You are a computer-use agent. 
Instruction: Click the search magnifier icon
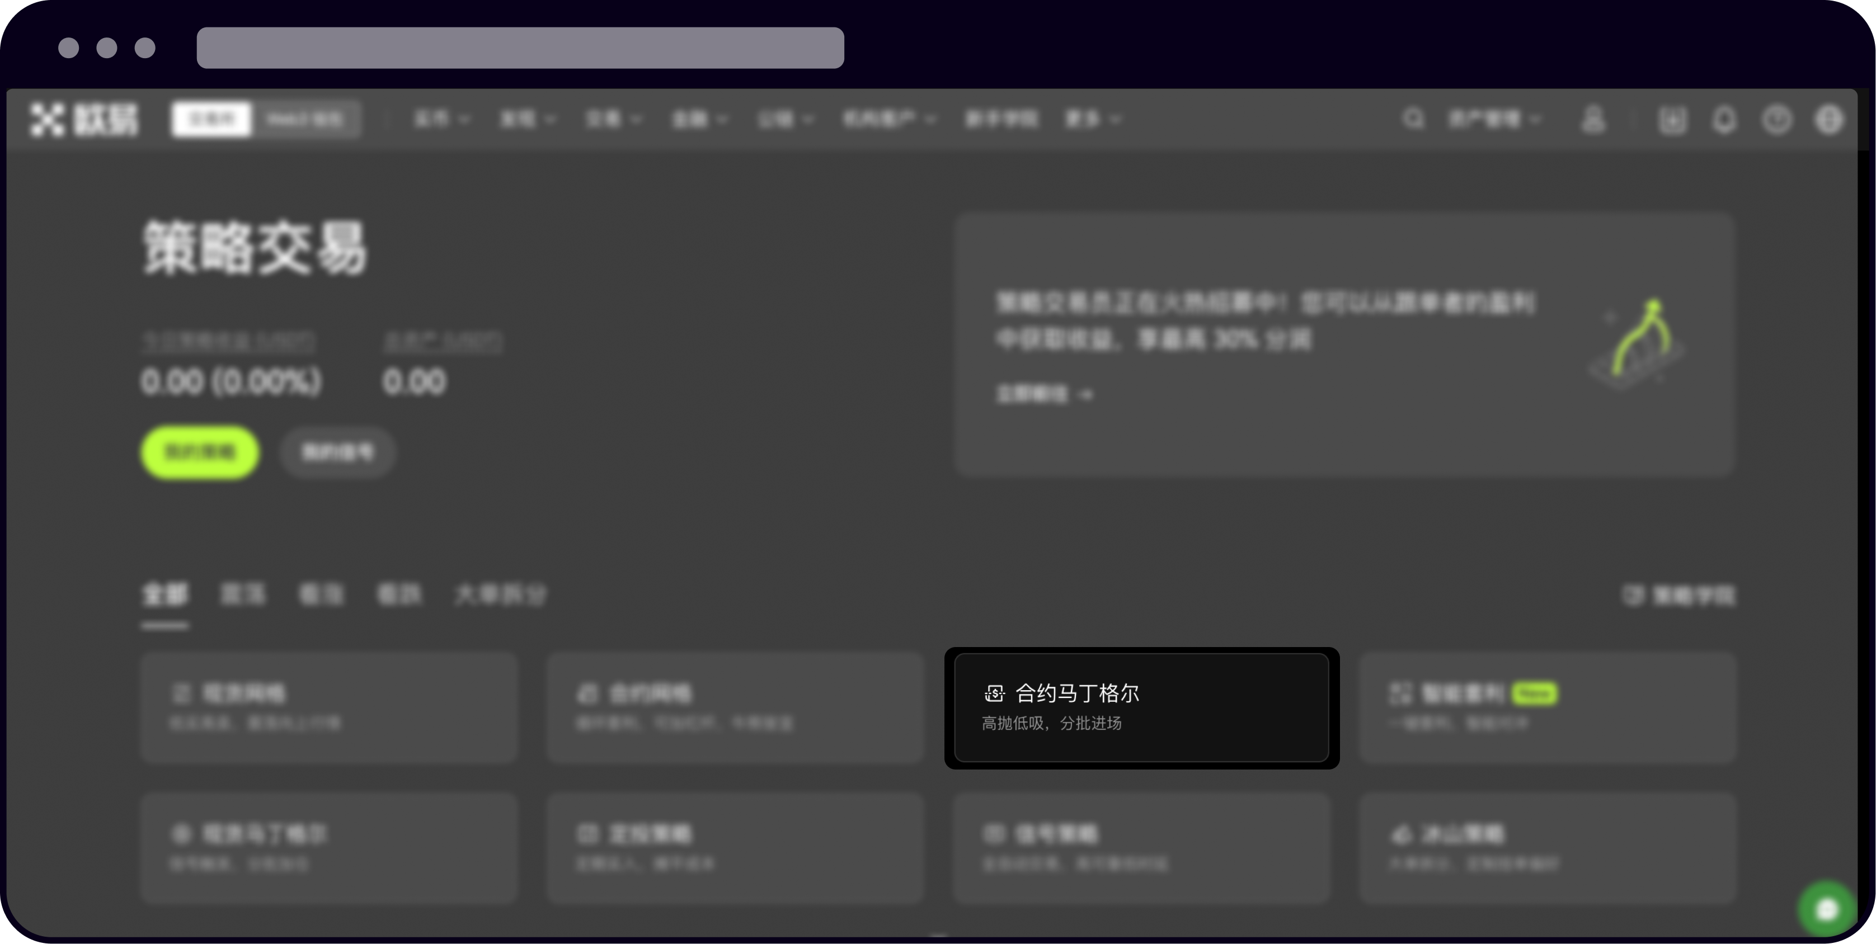pyautogui.click(x=1413, y=119)
